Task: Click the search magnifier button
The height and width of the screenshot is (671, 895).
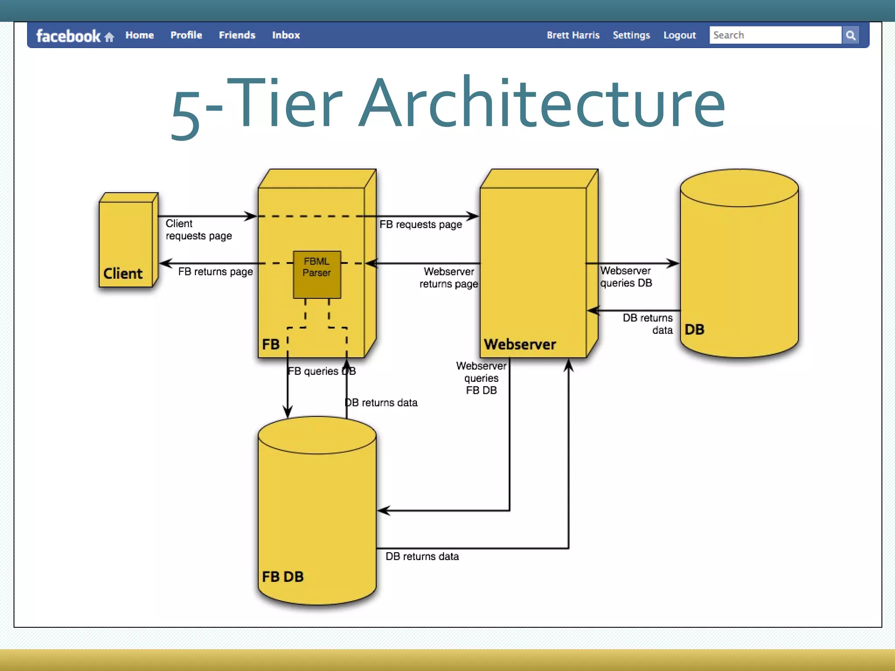Action: (850, 35)
